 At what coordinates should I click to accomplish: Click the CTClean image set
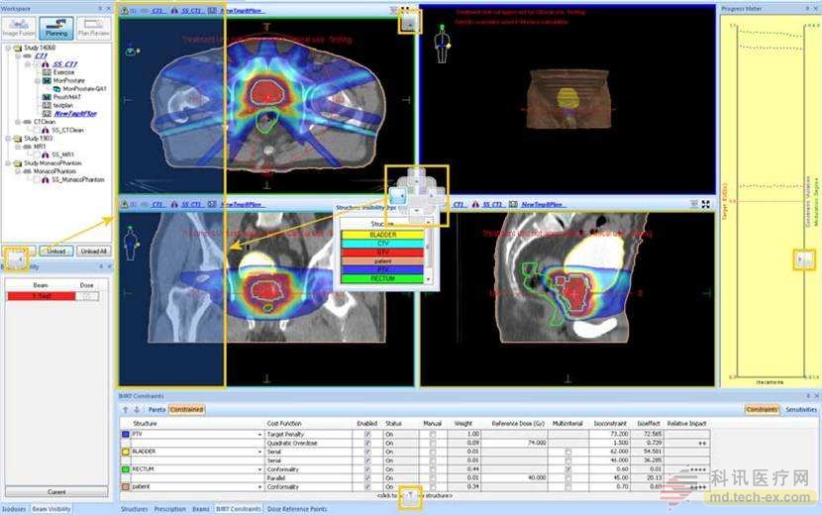[45, 122]
